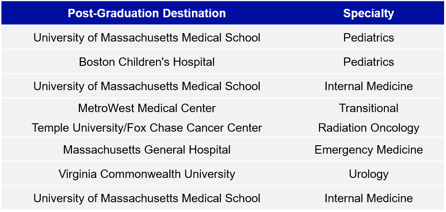This screenshot has width=446, height=212.
Task: Click Temple University/Fox Chase Cancer Center
Action: click(x=147, y=127)
